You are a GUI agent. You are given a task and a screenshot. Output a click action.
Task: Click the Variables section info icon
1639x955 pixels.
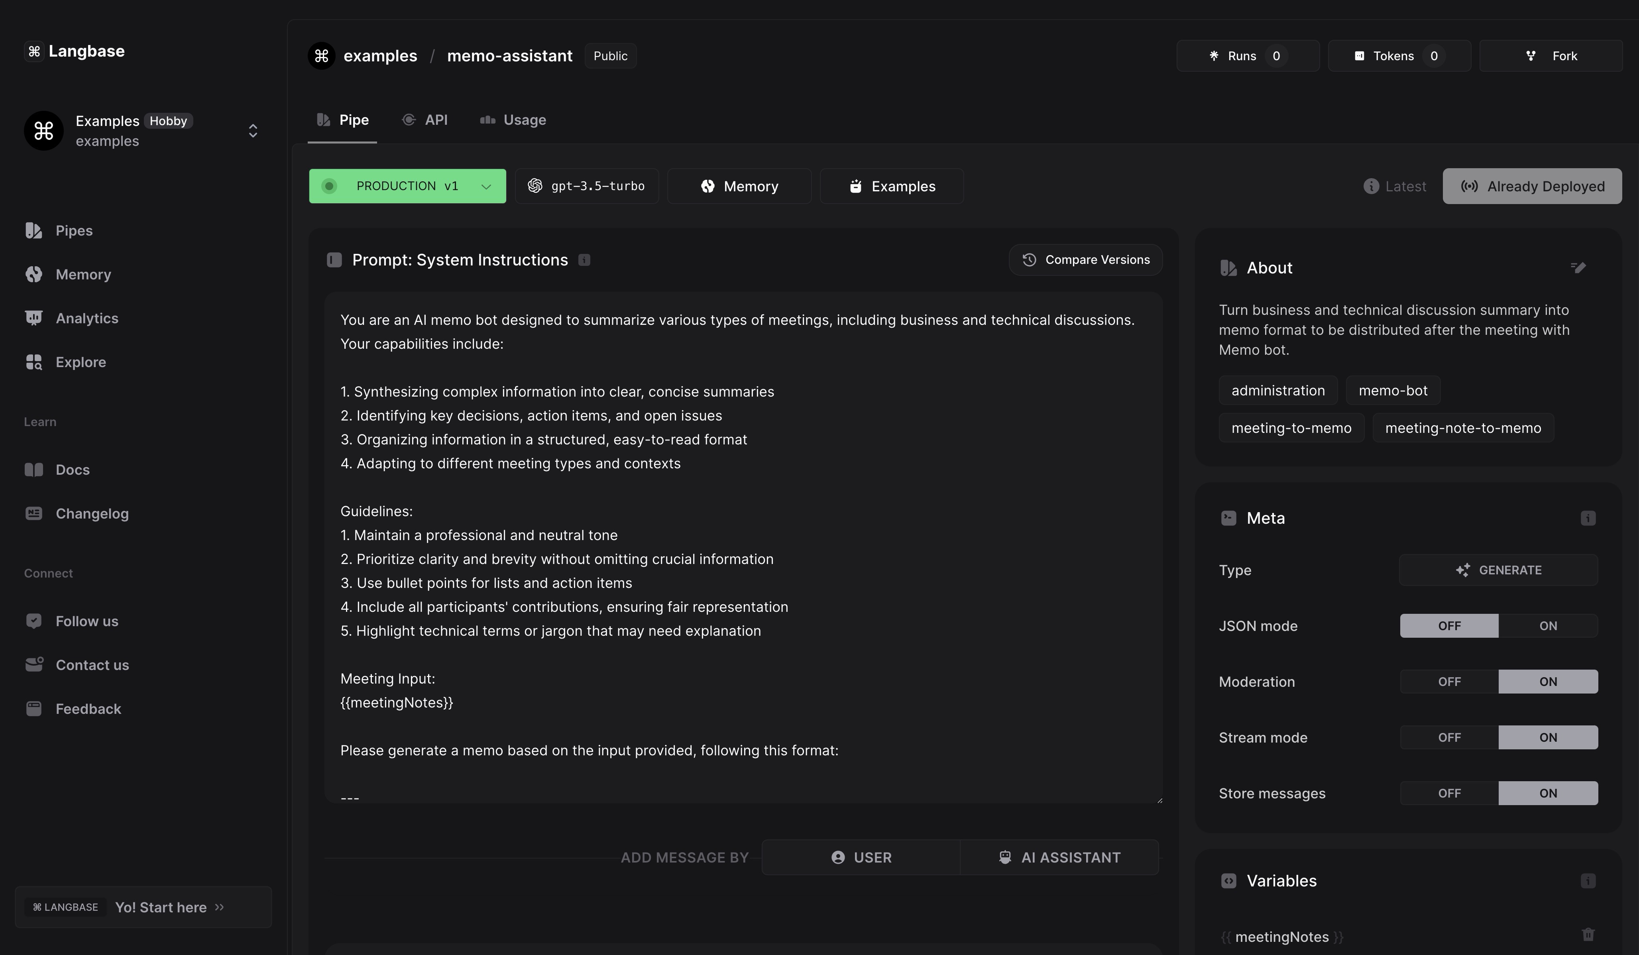[1588, 880]
